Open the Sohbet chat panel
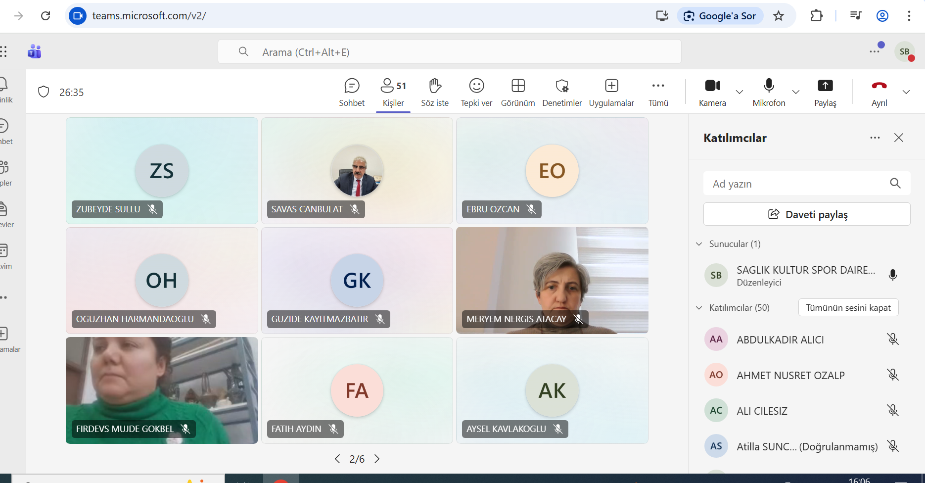The image size is (925, 483). point(352,93)
